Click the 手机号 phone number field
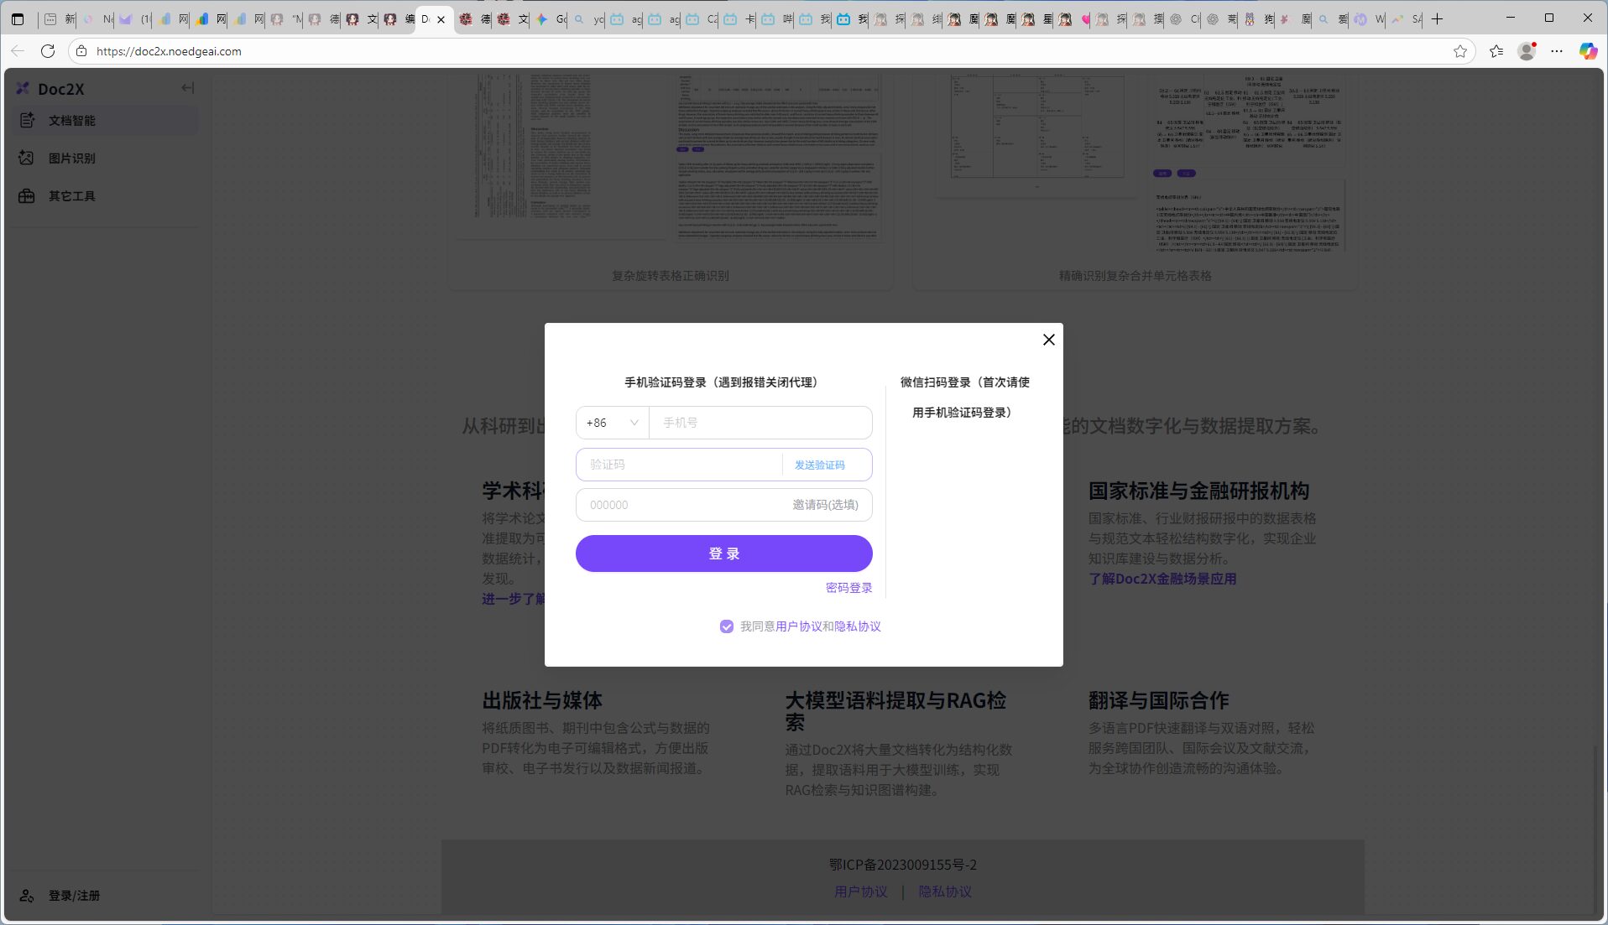Image resolution: width=1608 pixels, height=925 pixels. (760, 423)
